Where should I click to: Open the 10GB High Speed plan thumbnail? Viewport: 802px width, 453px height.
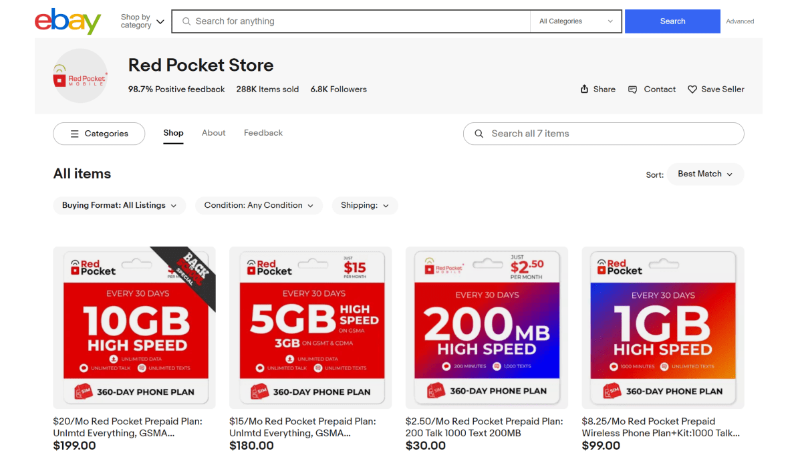point(134,327)
